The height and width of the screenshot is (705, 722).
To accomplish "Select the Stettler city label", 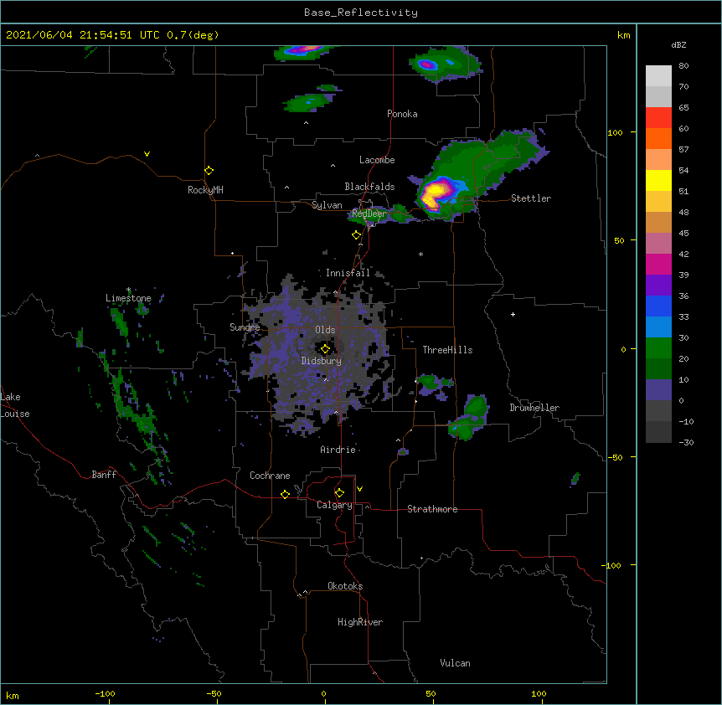I will pyautogui.click(x=531, y=198).
